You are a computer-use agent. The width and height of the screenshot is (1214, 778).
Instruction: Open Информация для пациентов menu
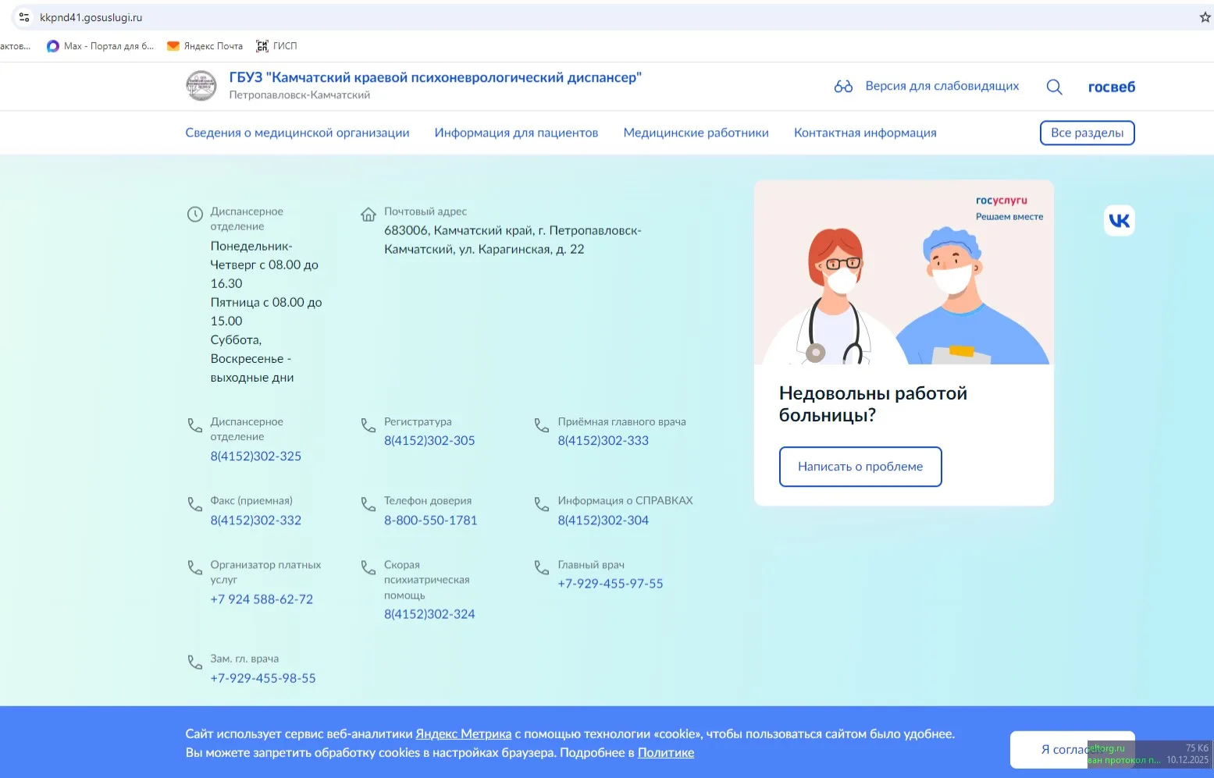tap(516, 133)
